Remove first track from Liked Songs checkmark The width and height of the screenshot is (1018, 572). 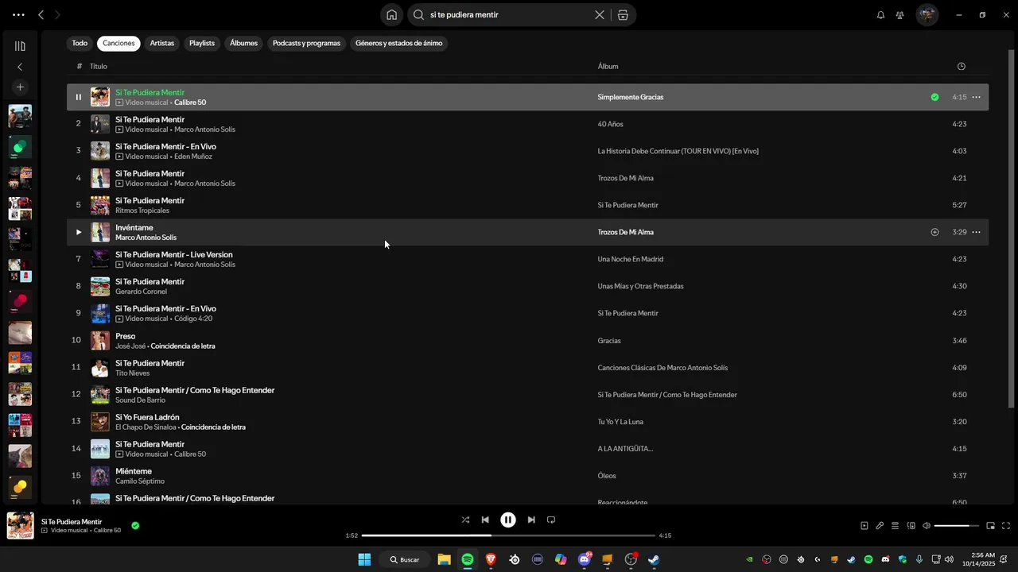coord(934,97)
